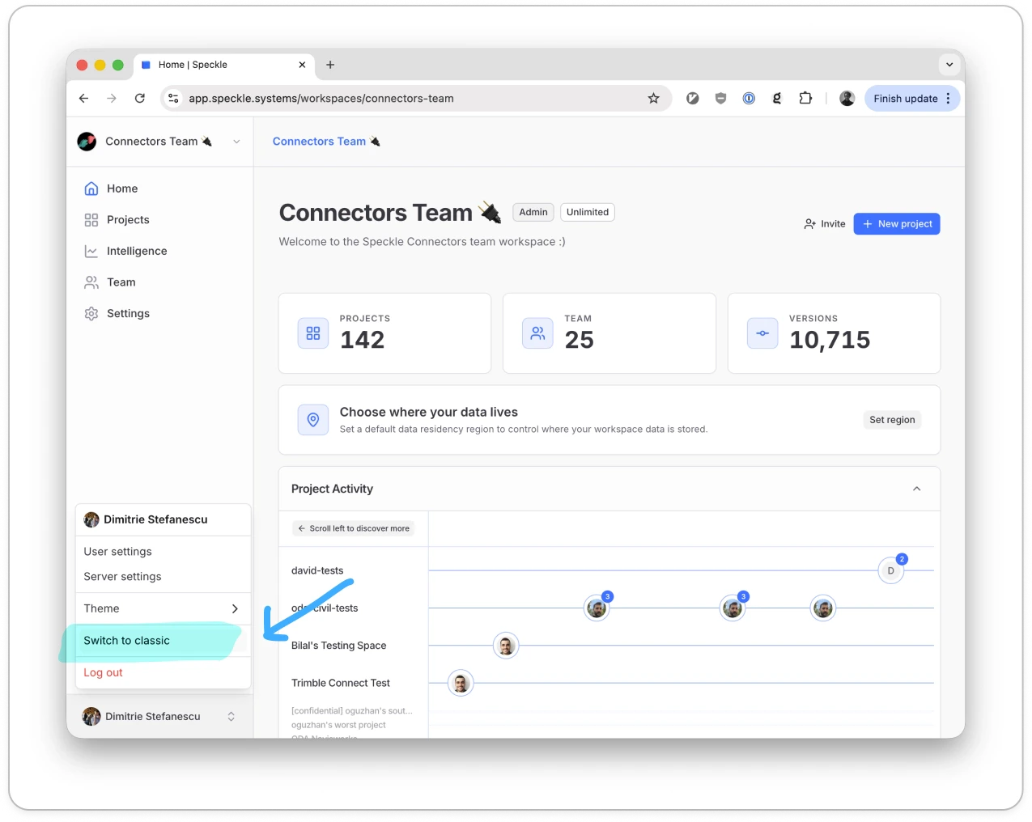Click the Projects grid icon in sidebar
The width and height of the screenshot is (1032, 822).
[x=91, y=220]
